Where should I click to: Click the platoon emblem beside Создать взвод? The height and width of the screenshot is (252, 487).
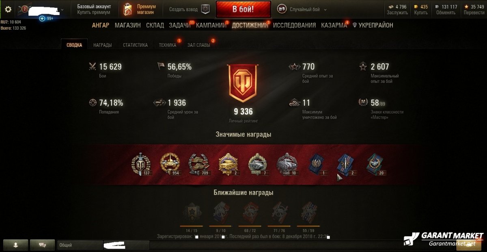206,9
